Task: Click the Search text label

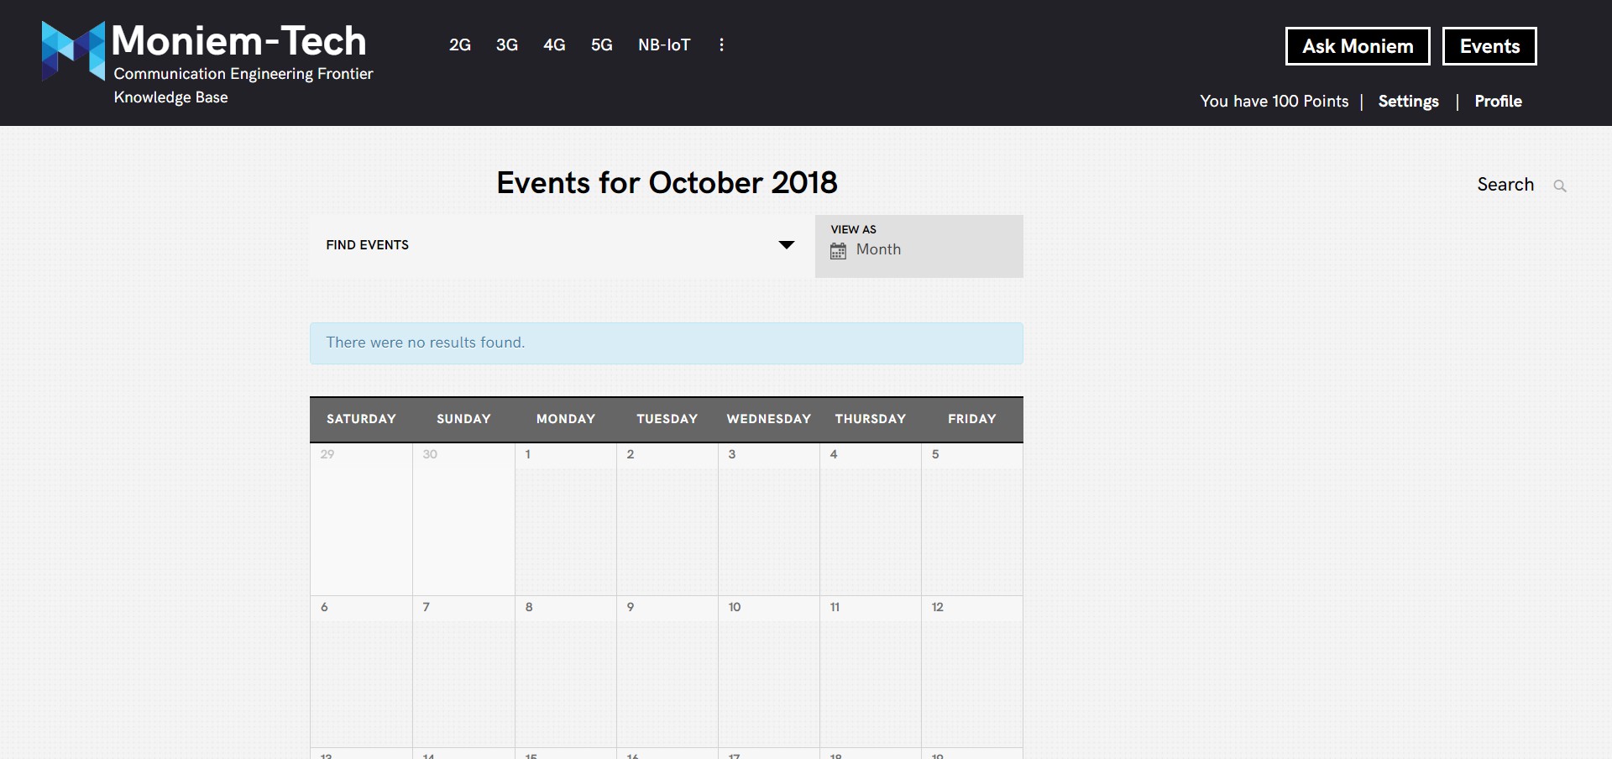Action: point(1506,185)
